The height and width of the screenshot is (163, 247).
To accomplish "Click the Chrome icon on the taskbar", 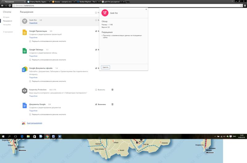I will 47,136.
